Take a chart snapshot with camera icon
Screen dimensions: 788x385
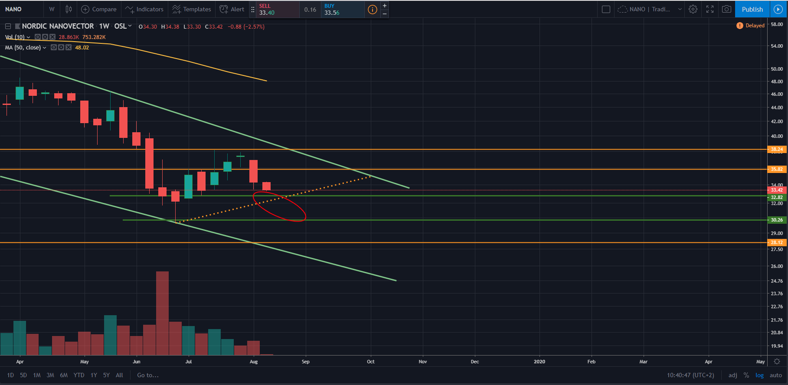pos(726,9)
